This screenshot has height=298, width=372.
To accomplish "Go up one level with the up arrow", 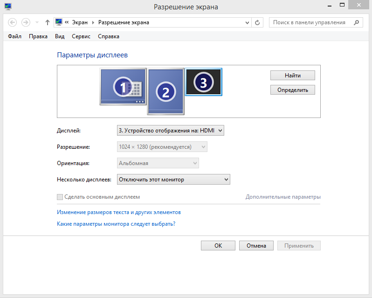I will tap(48, 22).
